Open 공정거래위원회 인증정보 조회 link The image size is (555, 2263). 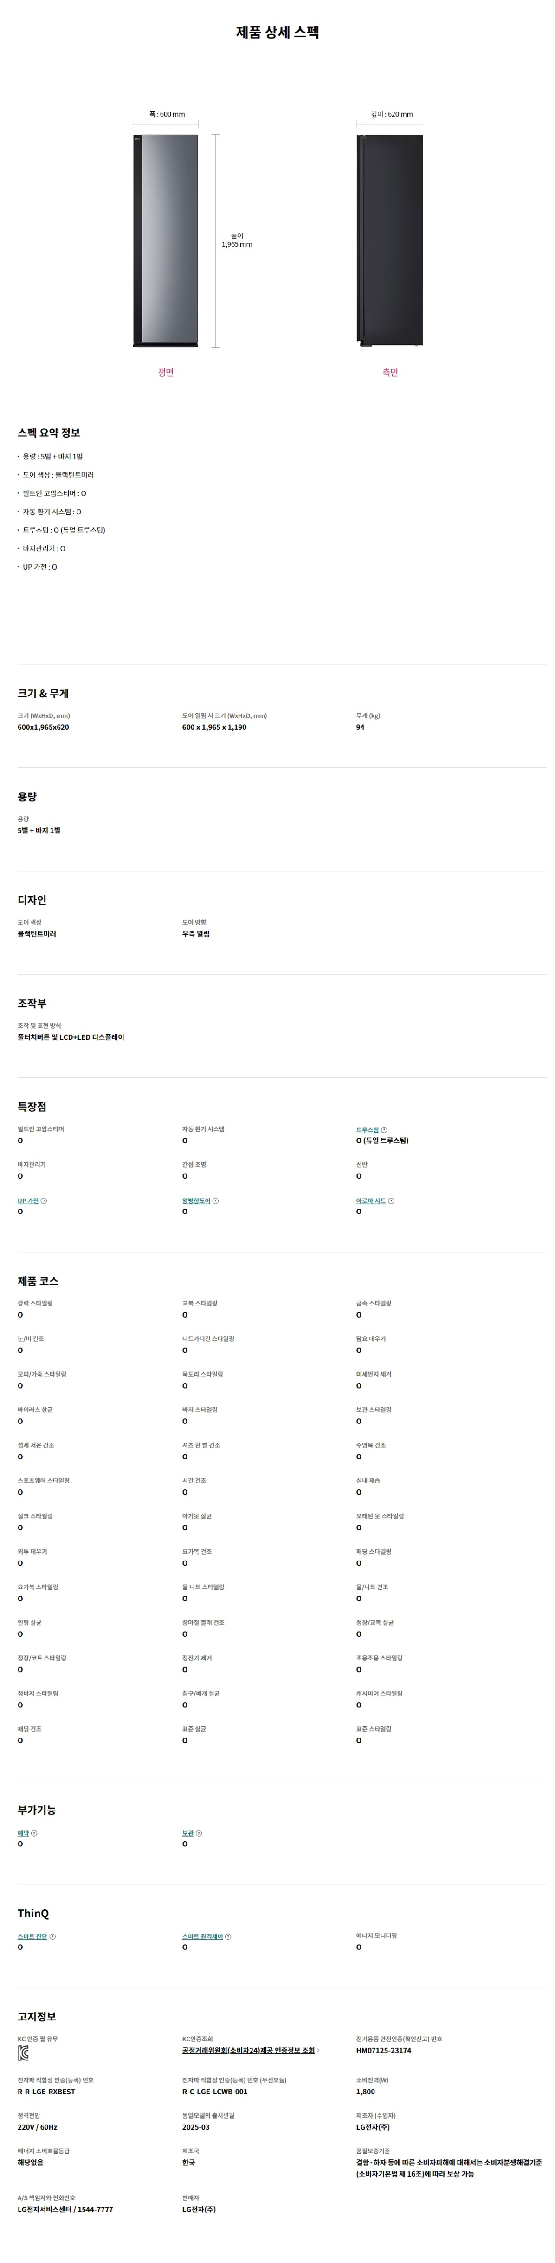[249, 2050]
